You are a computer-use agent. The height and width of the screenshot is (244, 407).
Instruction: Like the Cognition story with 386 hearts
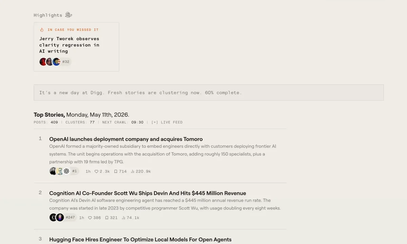(x=94, y=218)
